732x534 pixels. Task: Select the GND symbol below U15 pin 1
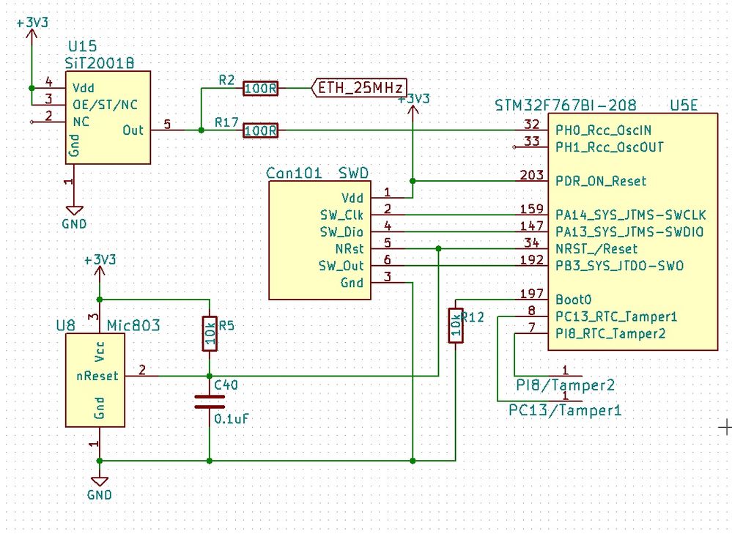click(74, 218)
